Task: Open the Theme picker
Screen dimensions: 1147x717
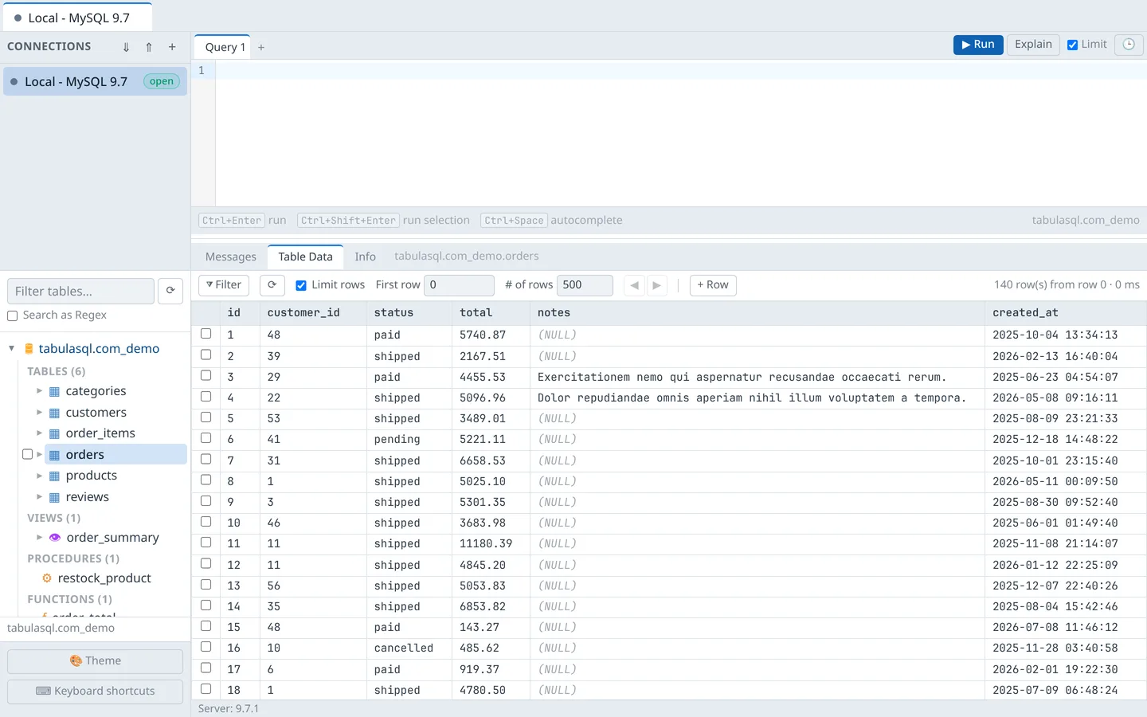Action: [x=95, y=661]
